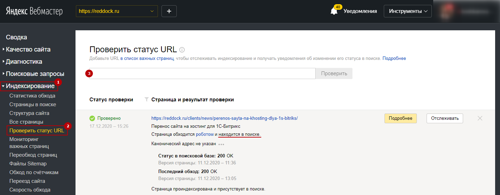Click the Статус проверки column header
This screenshot has height=195, width=500.
pyautogui.click(x=111, y=100)
